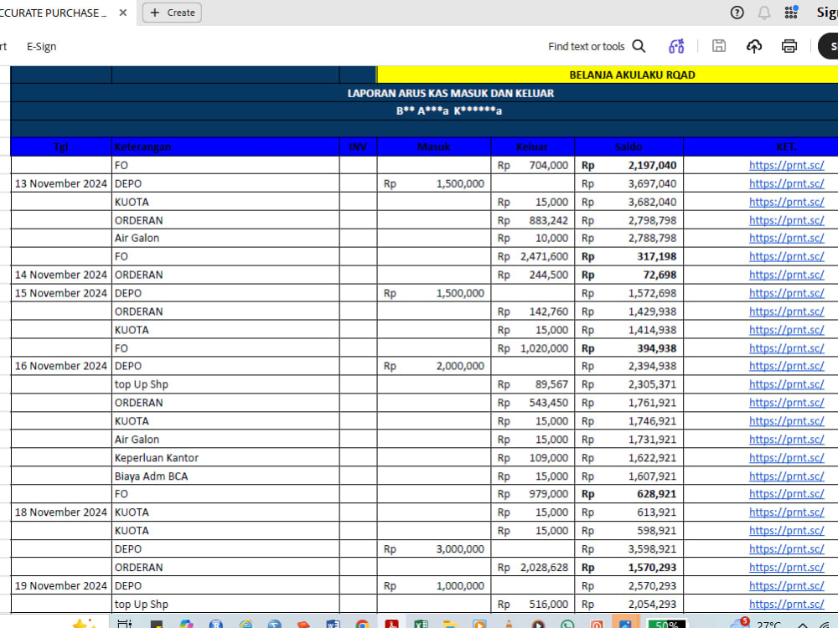The height and width of the screenshot is (628, 838).
Task: Select the 19 November 2024 date cell
Action: click(61, 586)
